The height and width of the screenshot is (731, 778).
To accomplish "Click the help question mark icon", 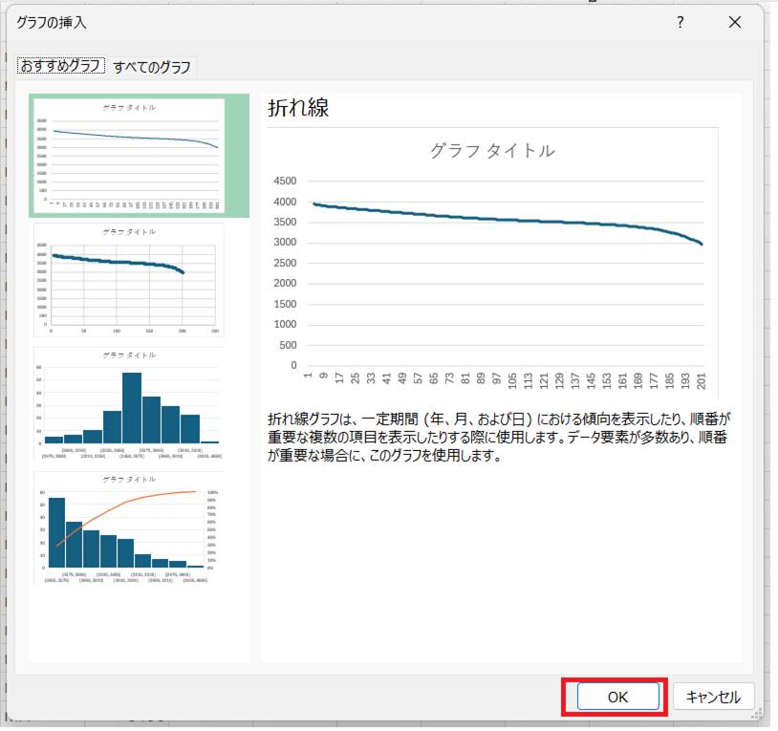I will point(680,22).
